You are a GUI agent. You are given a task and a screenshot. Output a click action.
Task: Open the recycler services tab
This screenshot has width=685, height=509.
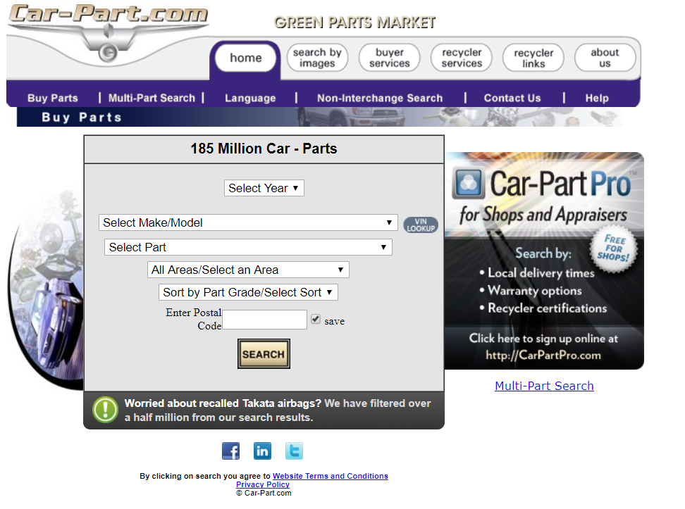(462, 58)
